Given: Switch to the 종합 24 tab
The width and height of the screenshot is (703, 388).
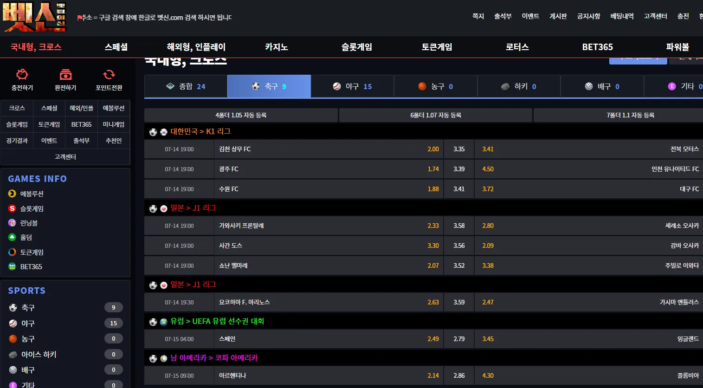Looking at the screenshot, I should pos(186,86).
